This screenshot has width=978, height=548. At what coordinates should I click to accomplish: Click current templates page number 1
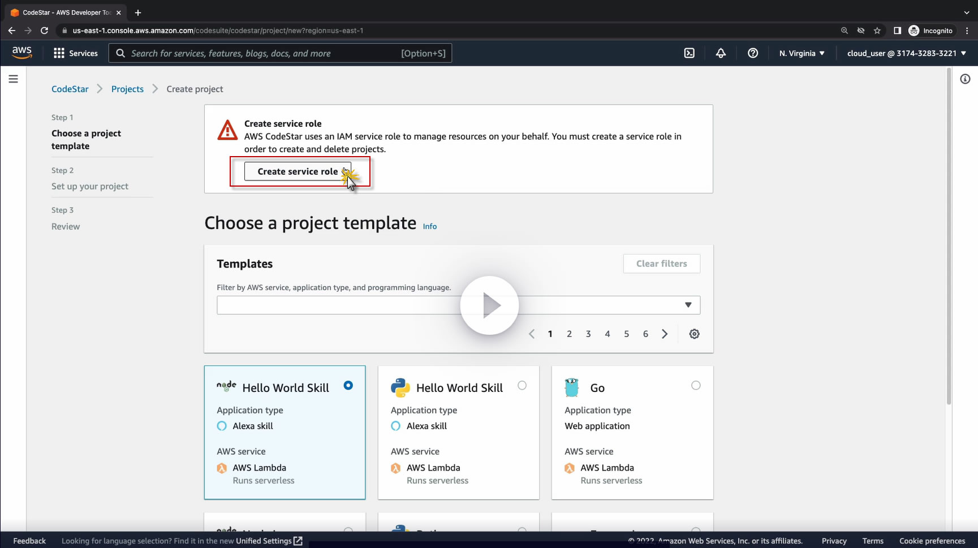pyautogui.click(x=550, y=334)
